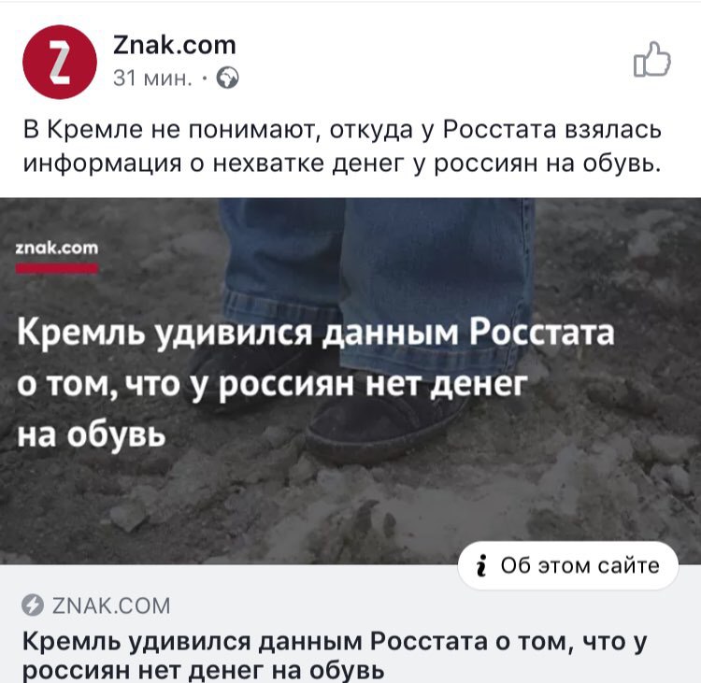701x683 pixels.
Task: Select the post text about Кремль and Росстат
Action: pyautogui.click(x=342, y=147)
